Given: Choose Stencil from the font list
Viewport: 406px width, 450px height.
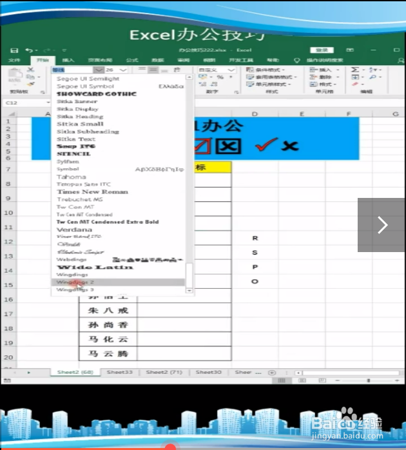Looking at the screenshot, I should [118, 154].
